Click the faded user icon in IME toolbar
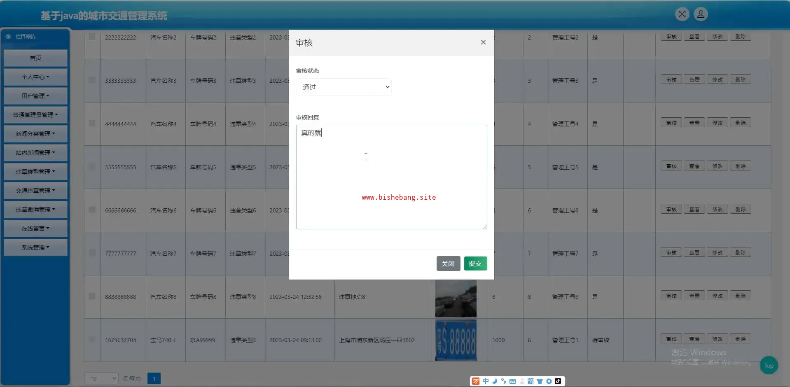 [x=521, y=381]
